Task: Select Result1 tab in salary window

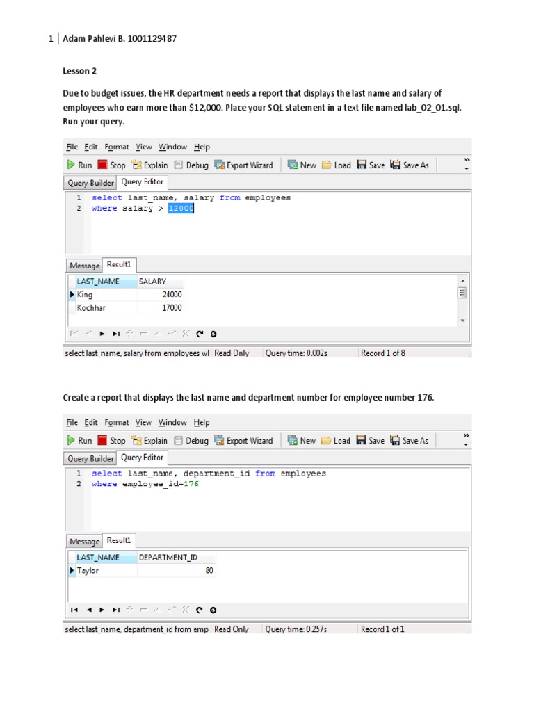Action: [x=118, y=264]
